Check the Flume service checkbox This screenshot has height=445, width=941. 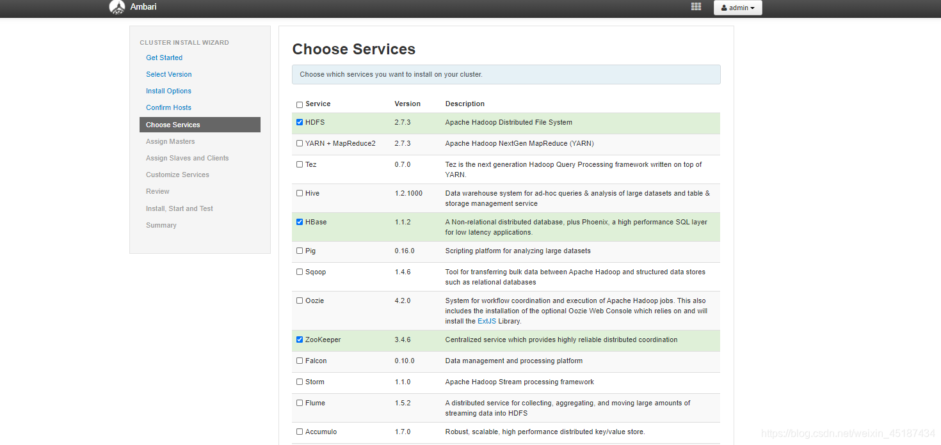point(300,403)
